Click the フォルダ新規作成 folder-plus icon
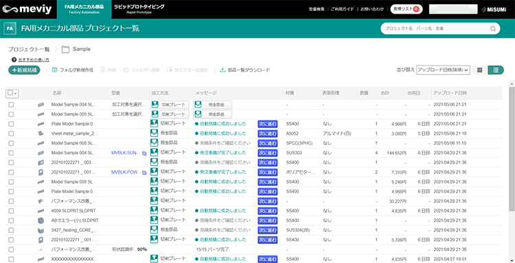Viewport: 515px width, 263px height. pyautogui.click(x=54, y=70)
